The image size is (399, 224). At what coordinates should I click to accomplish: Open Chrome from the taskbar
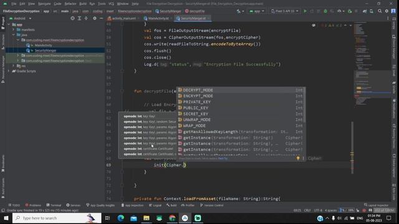click(172, 218)
